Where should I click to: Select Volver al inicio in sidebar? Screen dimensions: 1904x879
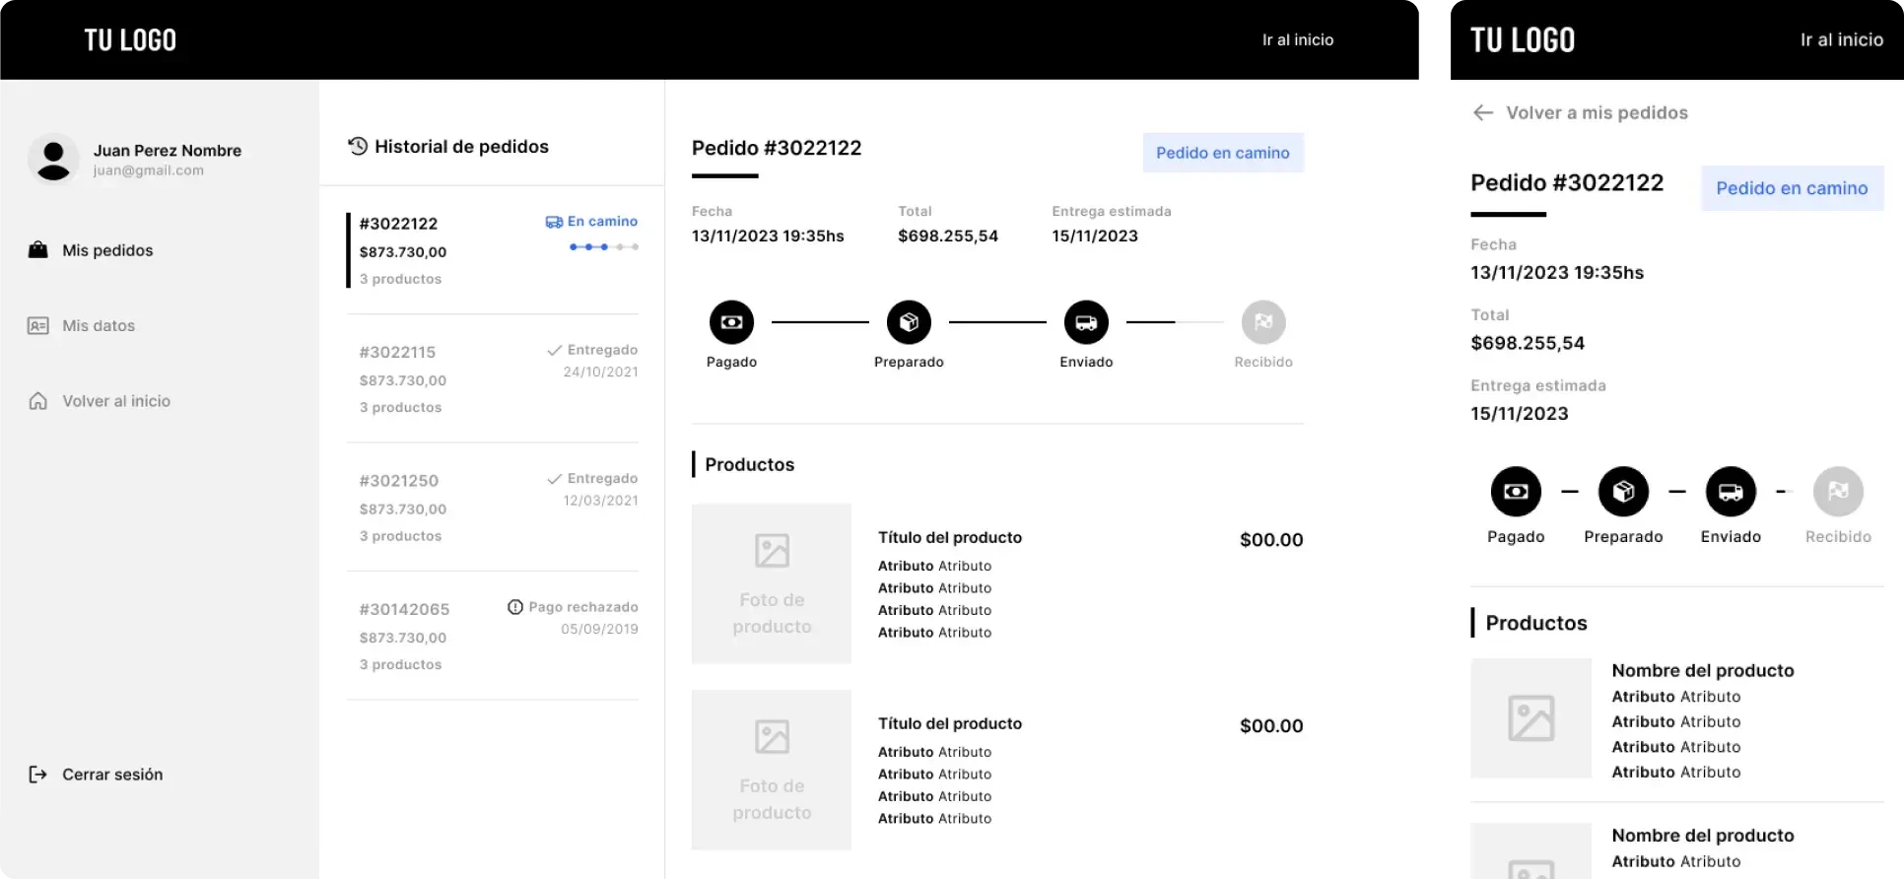(x=115, y=401)
